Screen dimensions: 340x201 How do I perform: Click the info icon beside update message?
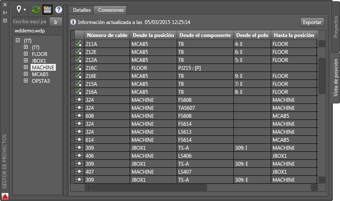pos(73,22)
